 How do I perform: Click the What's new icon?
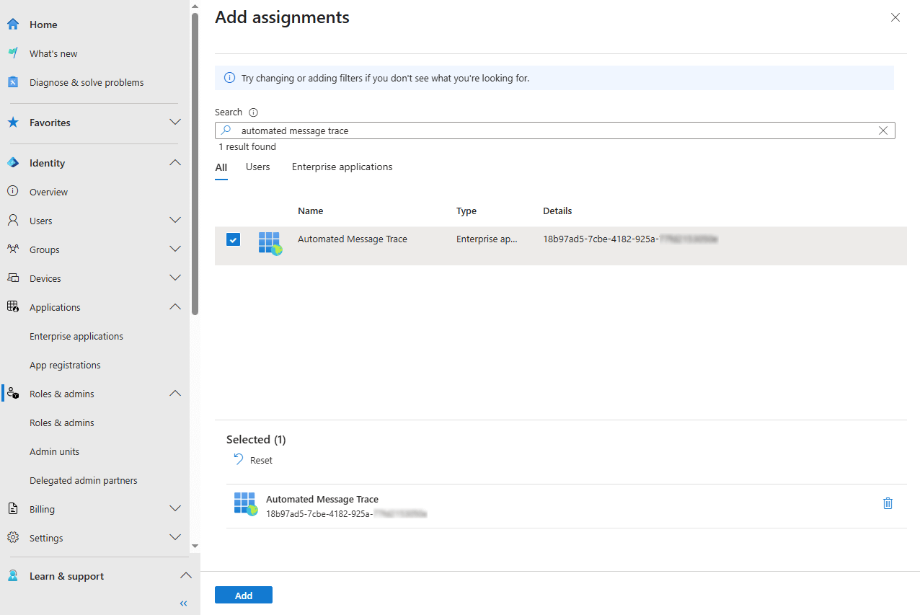(x=13, y=53)
